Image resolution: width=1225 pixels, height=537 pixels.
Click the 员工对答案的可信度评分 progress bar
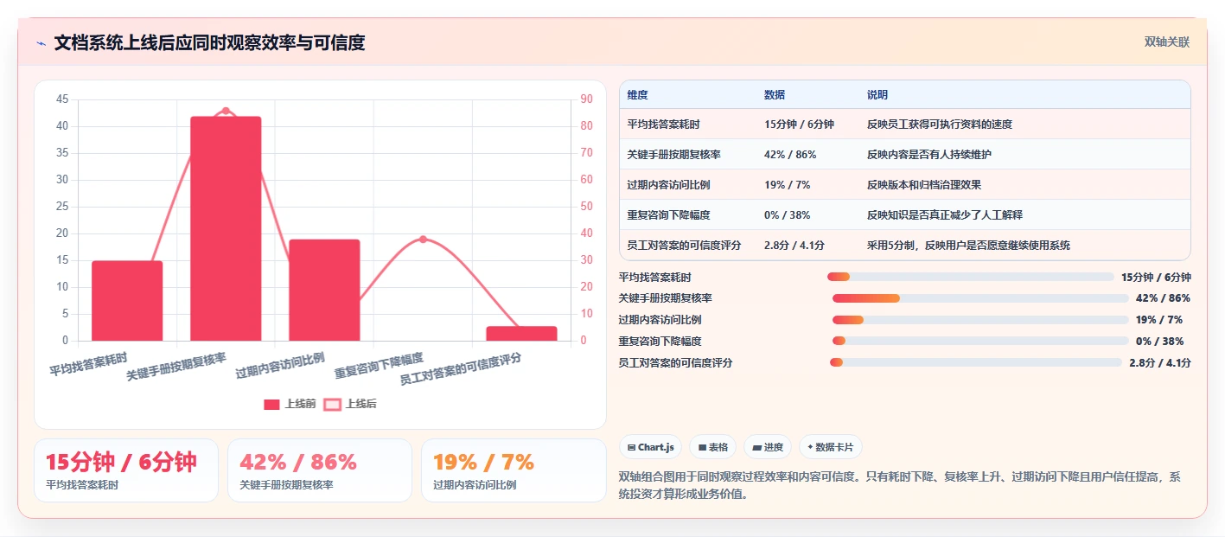(975, 362)
